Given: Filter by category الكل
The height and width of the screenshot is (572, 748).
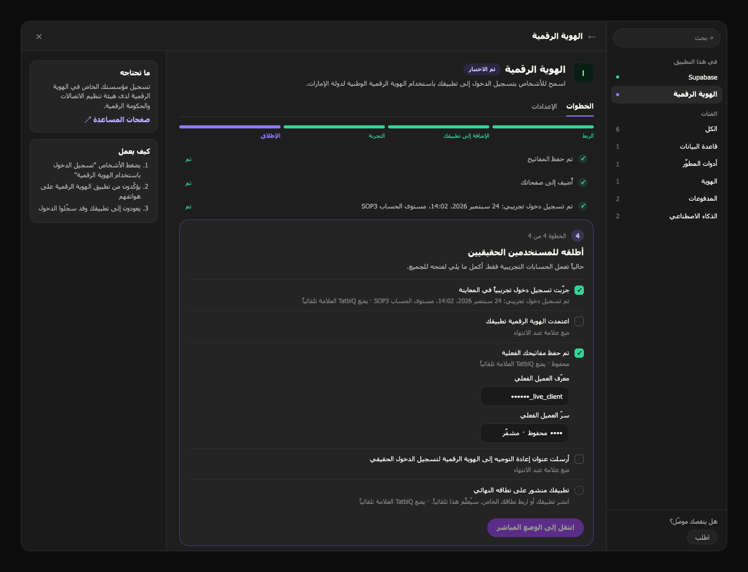Looking at the screenshot, I should tap(666, 129).
